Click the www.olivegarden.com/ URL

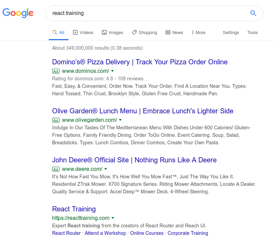pos(89,120)
